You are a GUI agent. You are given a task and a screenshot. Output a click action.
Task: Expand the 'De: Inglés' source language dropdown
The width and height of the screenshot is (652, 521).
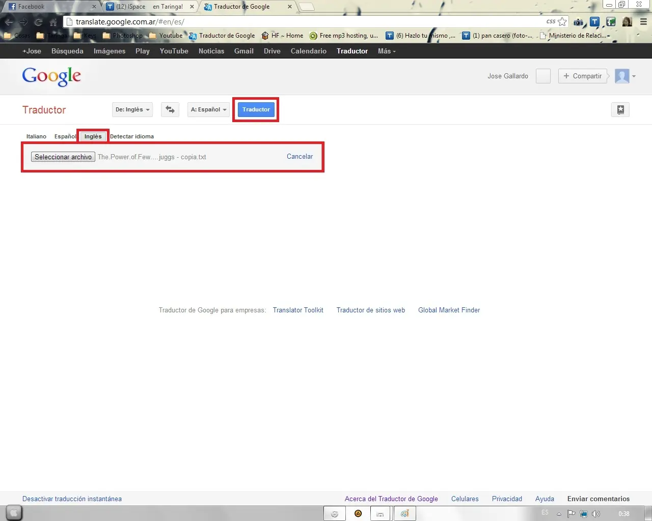pos(132,109)
